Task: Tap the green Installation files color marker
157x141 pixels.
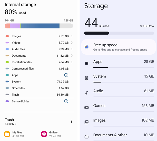Action: [7, 62]
